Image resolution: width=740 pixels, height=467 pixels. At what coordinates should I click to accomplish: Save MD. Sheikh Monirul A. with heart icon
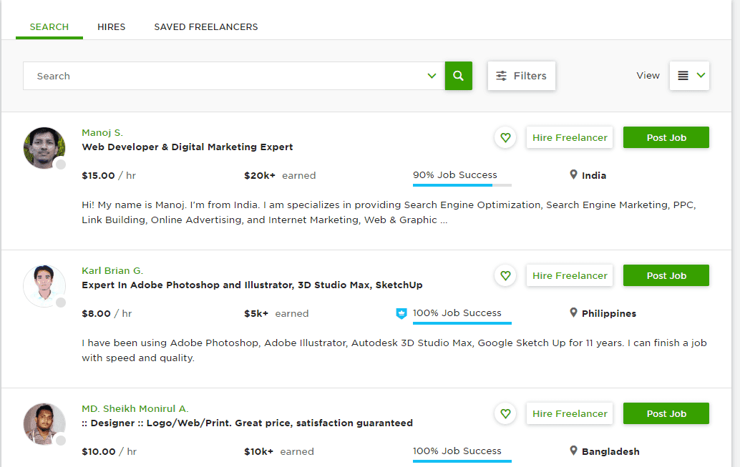pos(505,413)
